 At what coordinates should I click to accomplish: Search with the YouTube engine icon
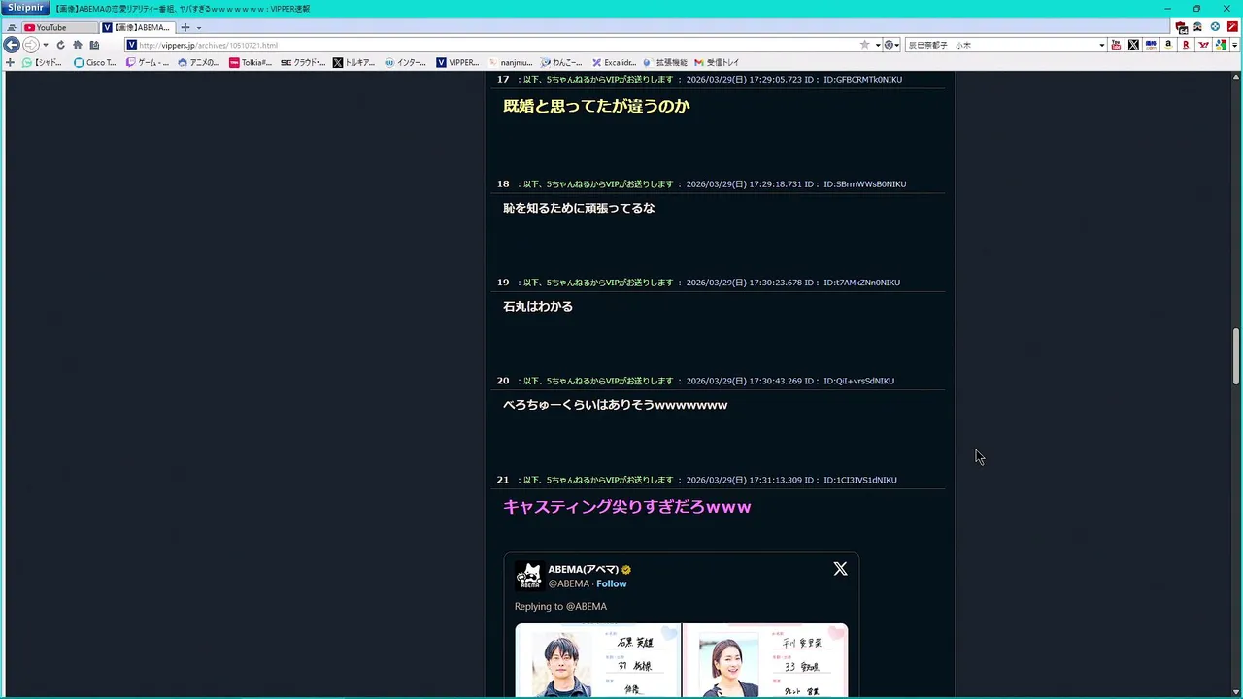(1116, 45)
